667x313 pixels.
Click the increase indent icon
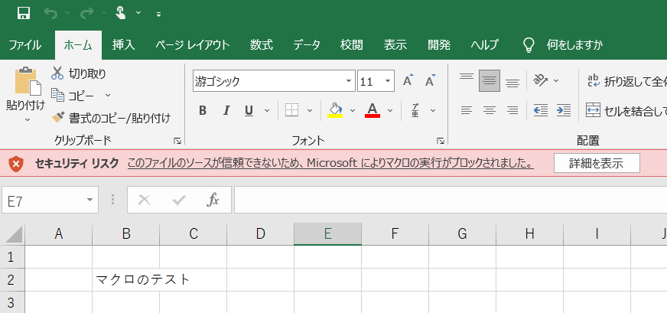click(x=564, y=111)
